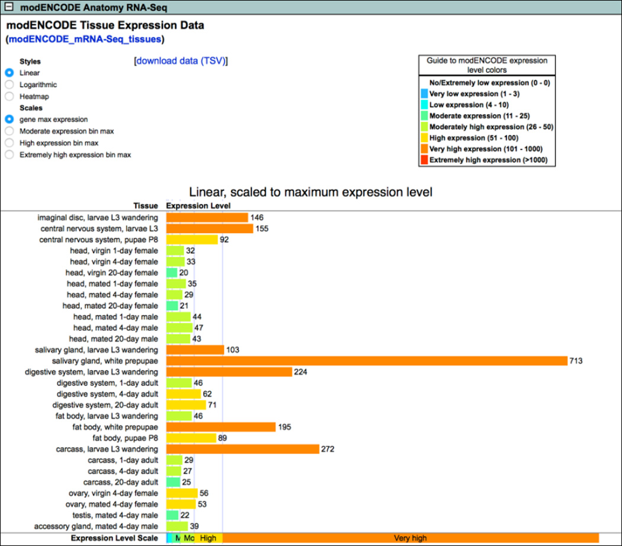The width and height of the screenshot is (622, 546).
Task: Click the High expression yellow legend swatch
Action: [423, 138]
